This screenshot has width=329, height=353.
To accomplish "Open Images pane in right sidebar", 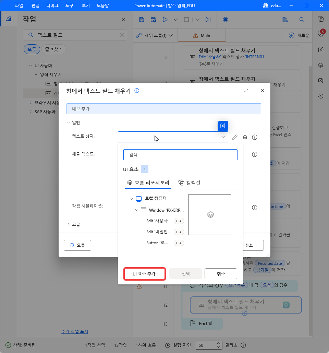I will point(321,81).
